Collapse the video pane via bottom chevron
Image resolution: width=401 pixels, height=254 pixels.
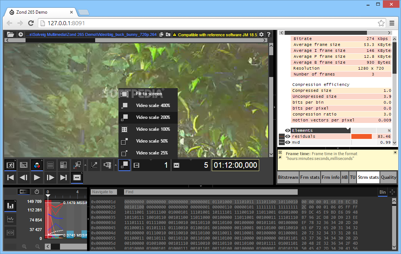click(201, 186)
